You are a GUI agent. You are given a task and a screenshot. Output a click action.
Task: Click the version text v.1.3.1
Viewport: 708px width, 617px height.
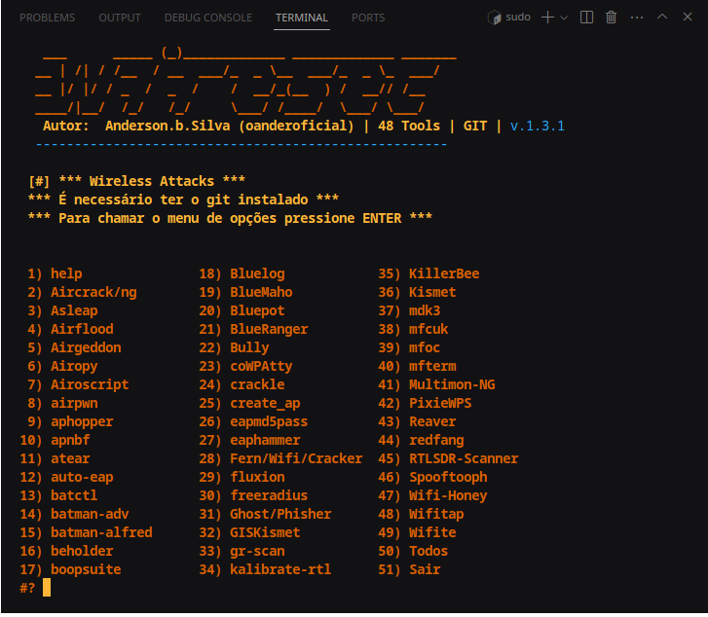[x=537, y=126]
